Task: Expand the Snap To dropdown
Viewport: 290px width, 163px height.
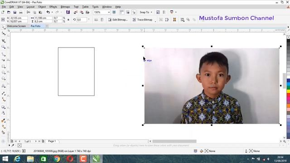Action: click(x=151, y=12)
